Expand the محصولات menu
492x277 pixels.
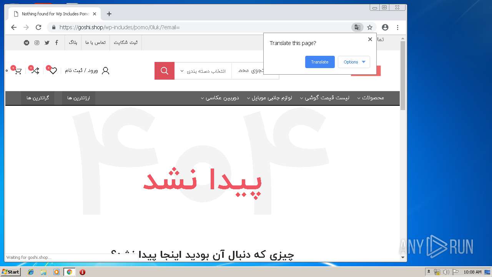click(371, 98)
